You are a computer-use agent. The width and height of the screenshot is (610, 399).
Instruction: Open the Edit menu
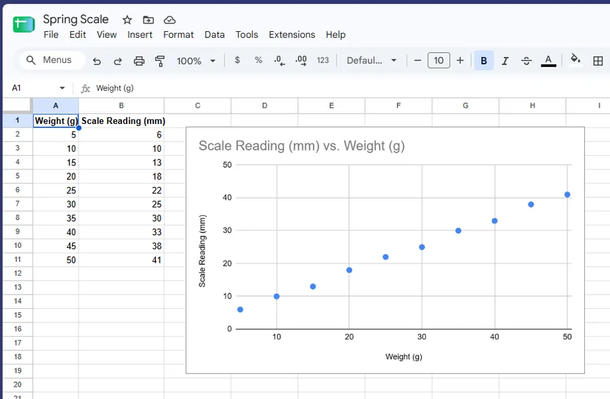[x=77, y=35]
